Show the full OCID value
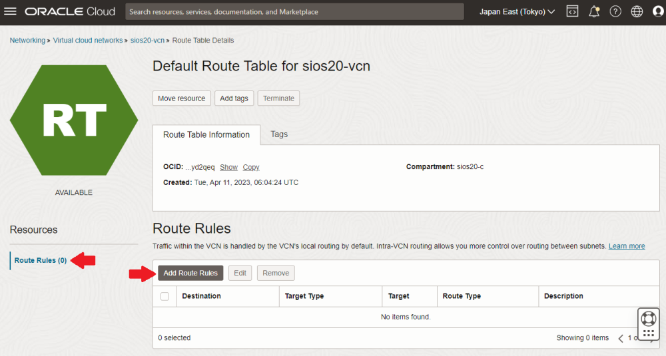The height and width of the screenshot is (356, 666). tap(228, 167)
